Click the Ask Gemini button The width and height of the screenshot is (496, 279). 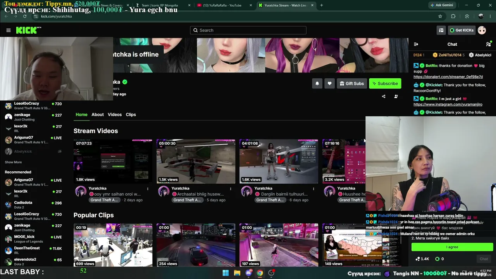[441, 5]
